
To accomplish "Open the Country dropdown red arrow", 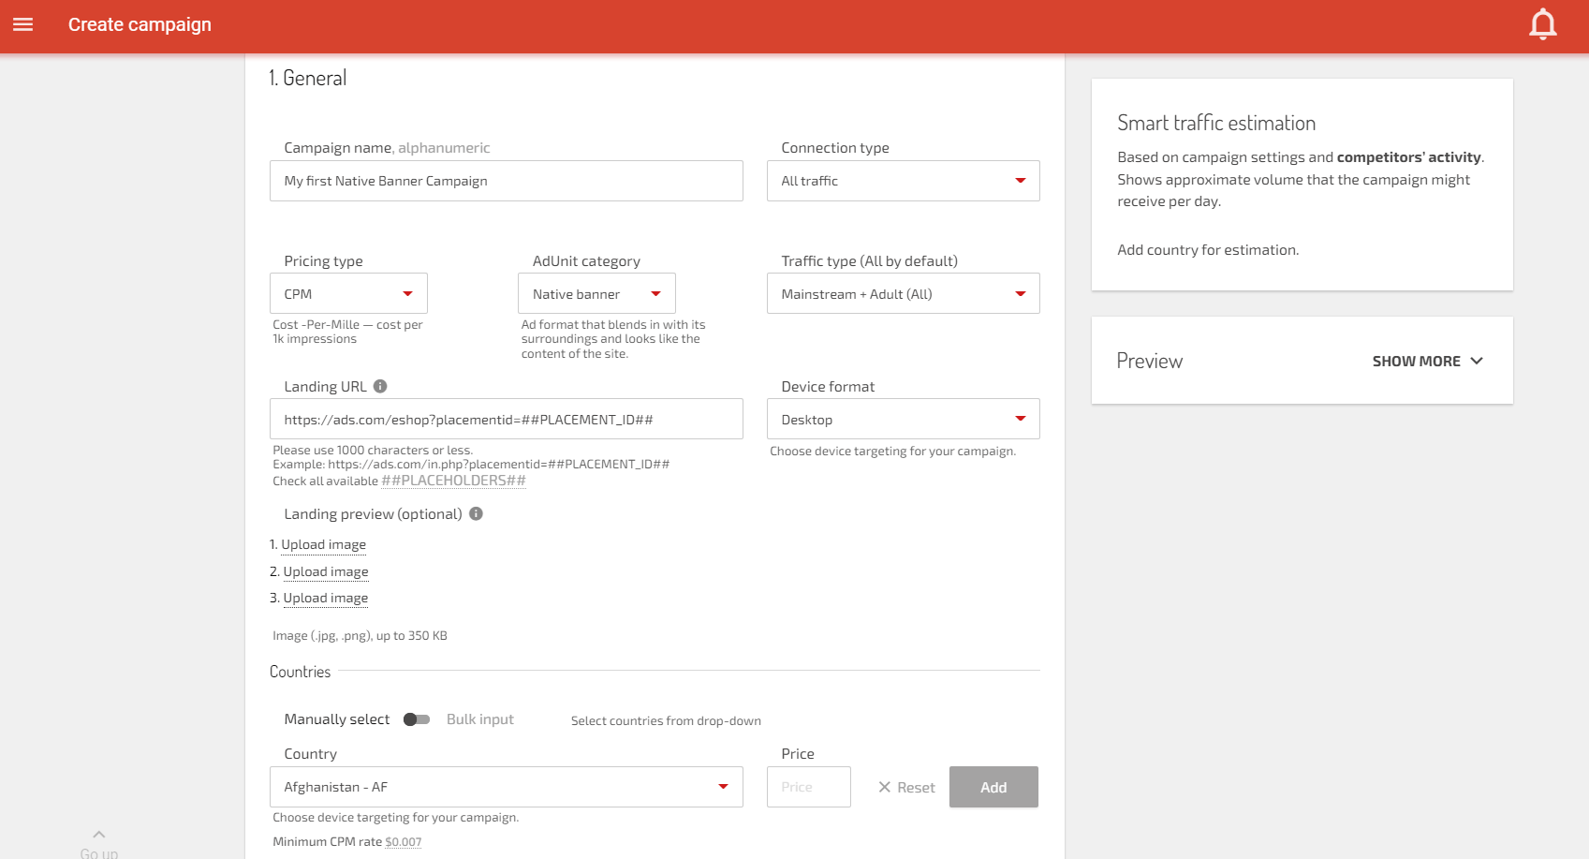I will 723,787.
